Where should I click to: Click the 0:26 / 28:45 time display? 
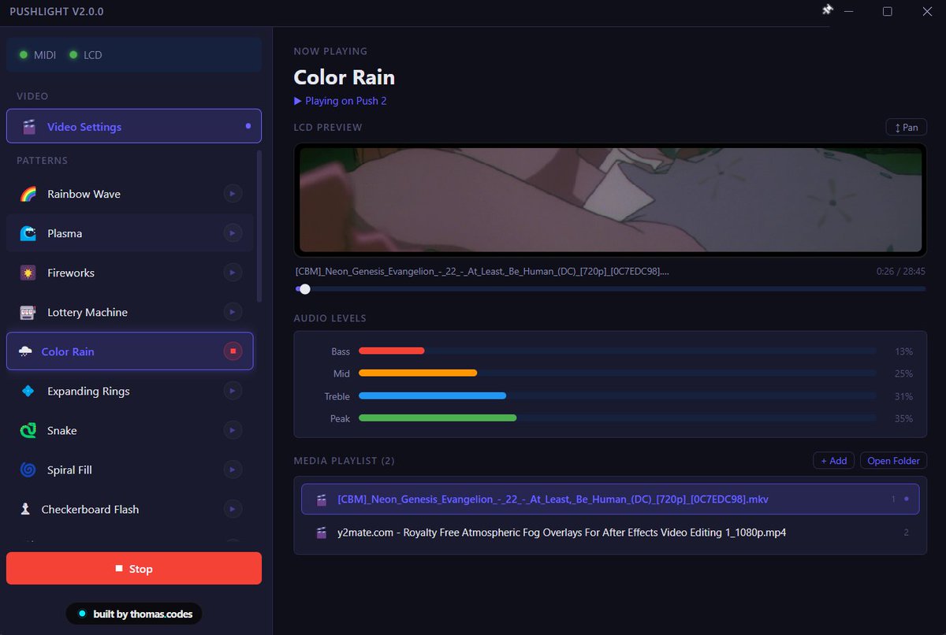901,271
